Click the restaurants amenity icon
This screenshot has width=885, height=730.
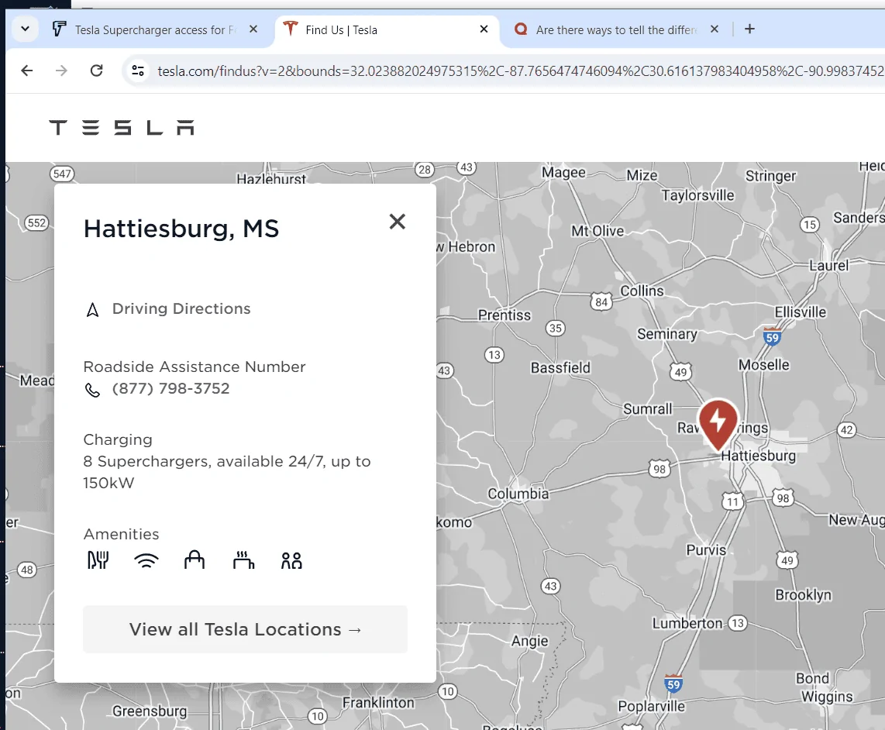98,560
